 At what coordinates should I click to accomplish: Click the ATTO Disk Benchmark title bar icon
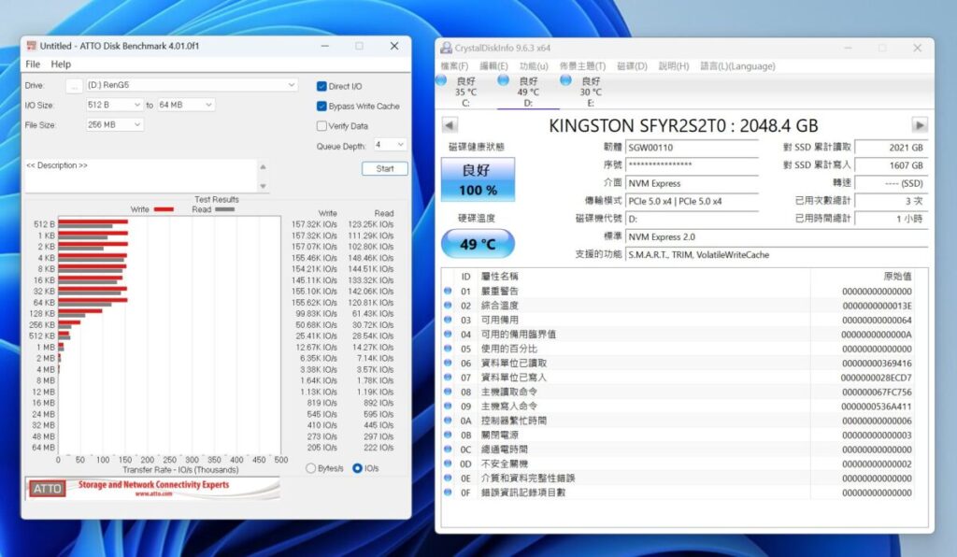coord(31,46)
